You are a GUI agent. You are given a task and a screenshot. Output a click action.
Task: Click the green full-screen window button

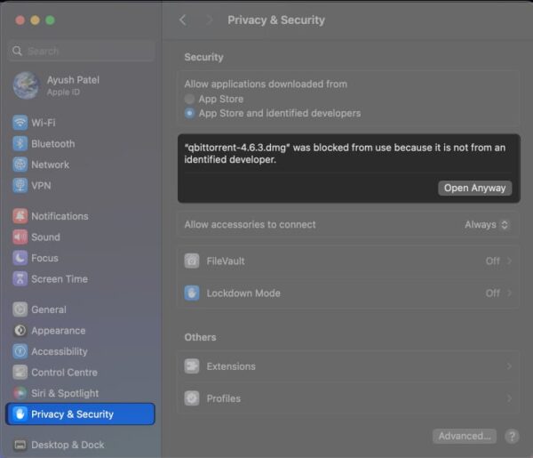coord(51,20)
